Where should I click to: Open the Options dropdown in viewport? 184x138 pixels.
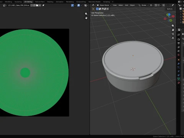[171, 9]
